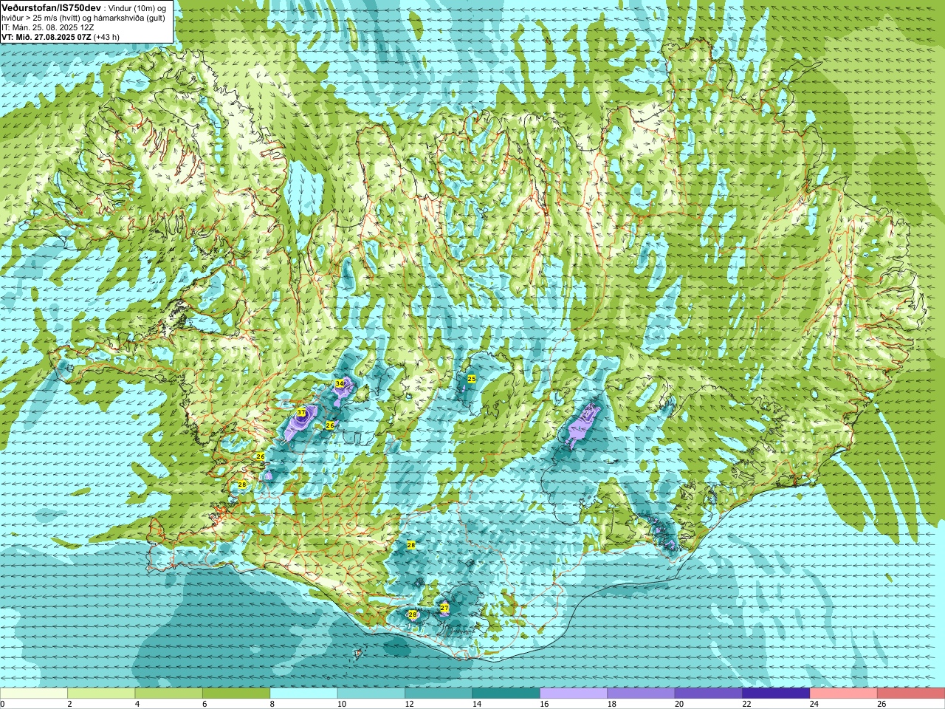Click the yellow gust marker labeled 27

[444, 608]
